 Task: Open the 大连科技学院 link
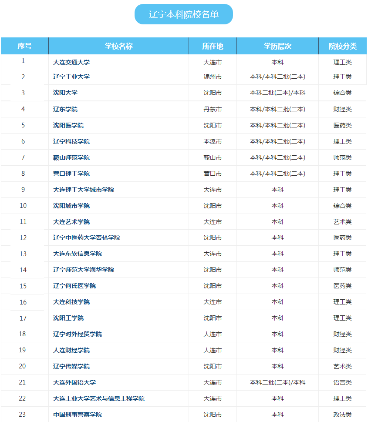point(71,302)
